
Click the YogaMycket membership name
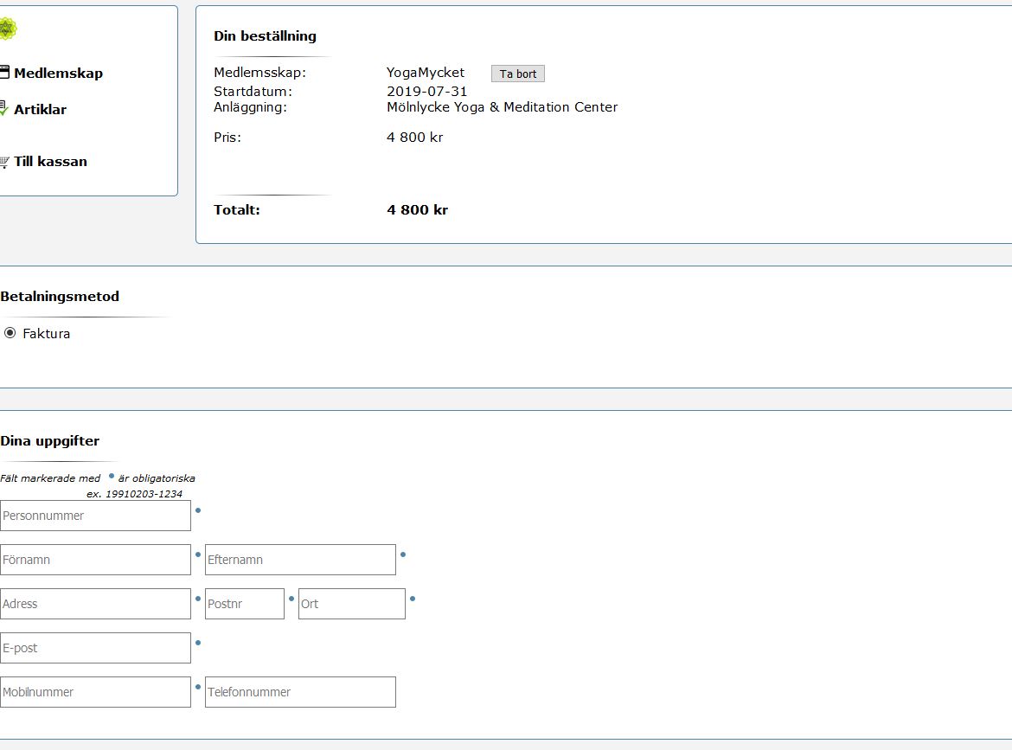(x=425, y=73)
